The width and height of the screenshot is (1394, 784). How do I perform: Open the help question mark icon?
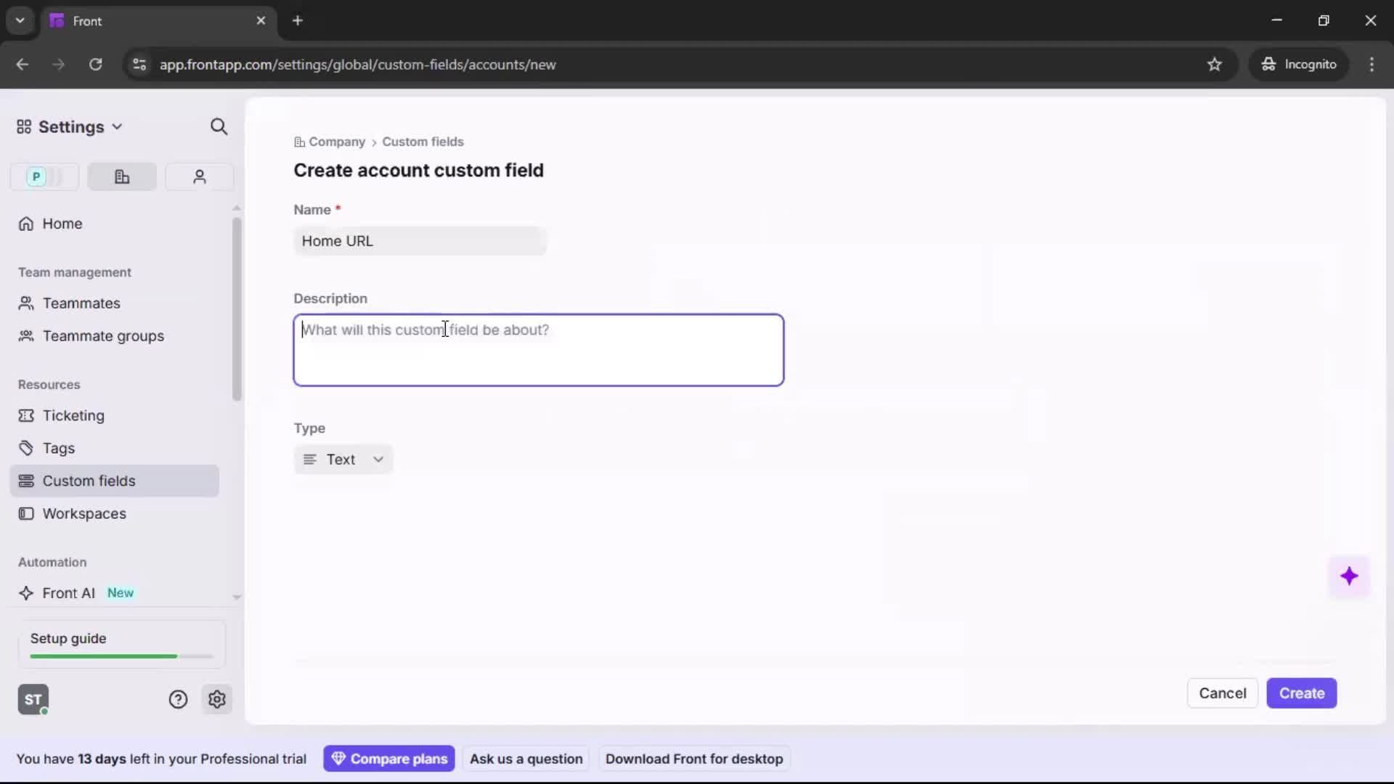pyautogui.click(x=179, y=699)
